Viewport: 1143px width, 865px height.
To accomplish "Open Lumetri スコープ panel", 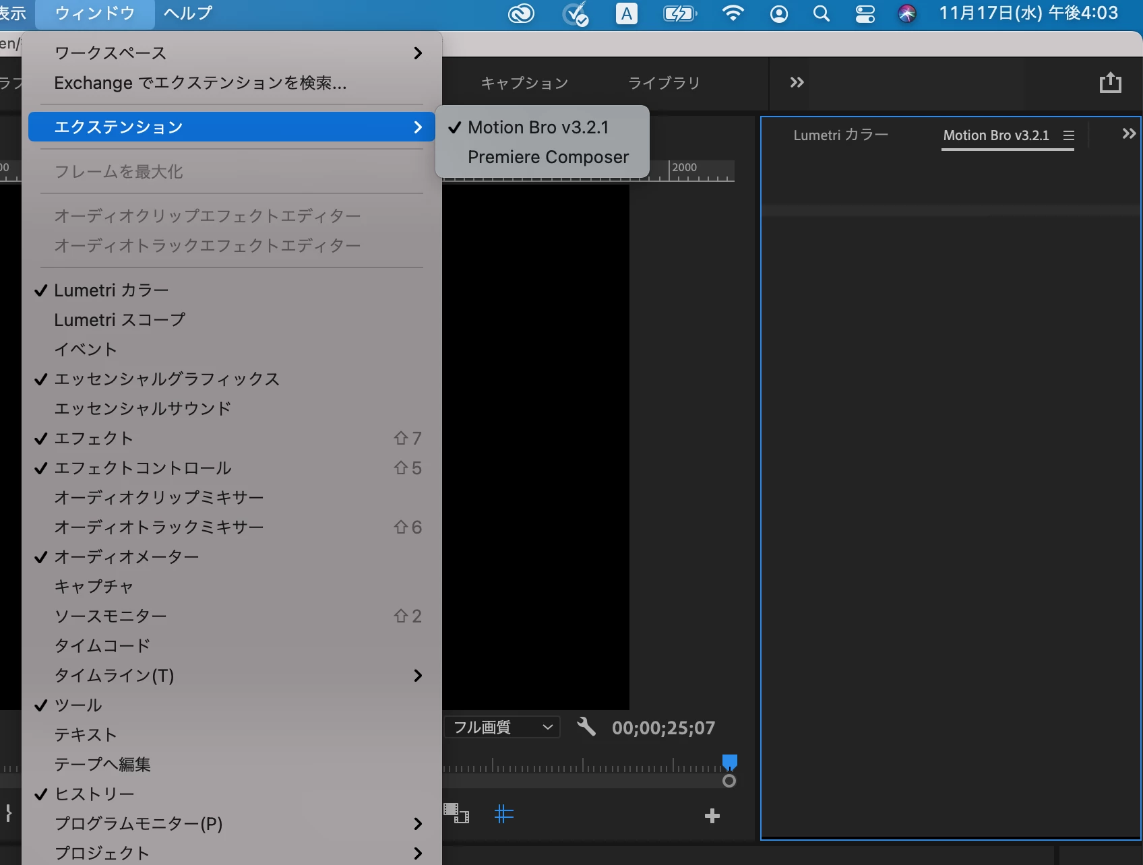I will click(x=232, y=319).
